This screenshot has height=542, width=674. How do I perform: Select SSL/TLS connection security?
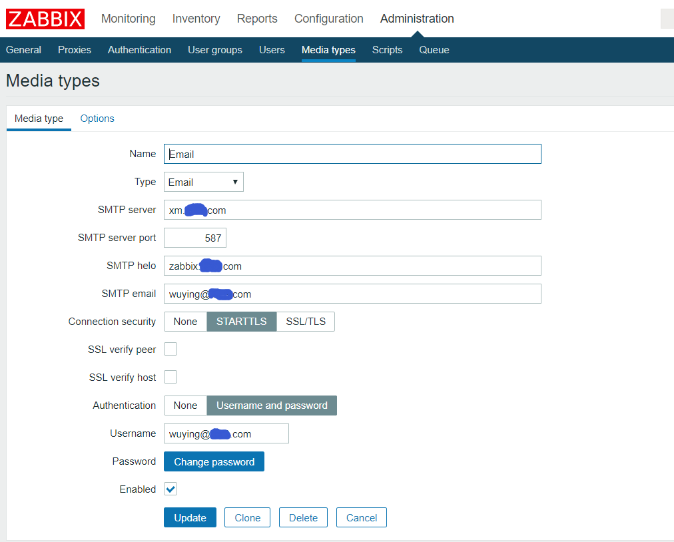pos(306,322)
